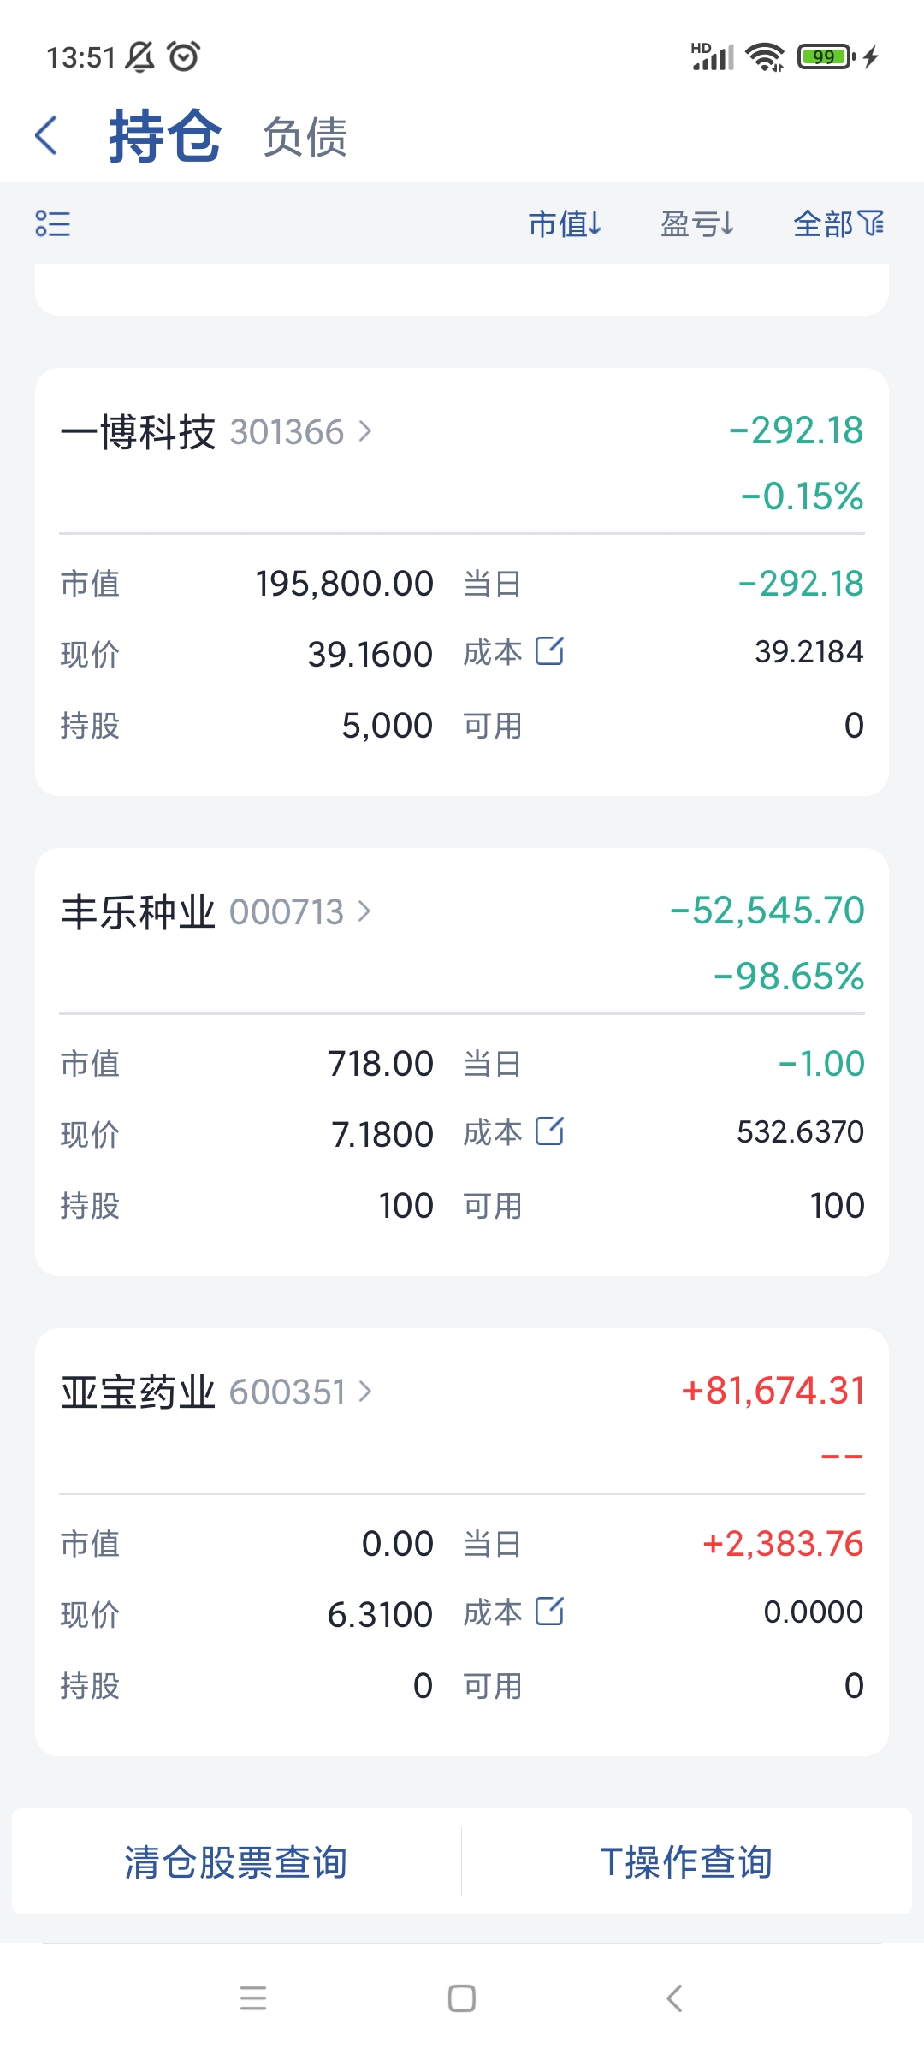Tap the Android recent apps menu icon
924x2054 pixels.
253,1998
